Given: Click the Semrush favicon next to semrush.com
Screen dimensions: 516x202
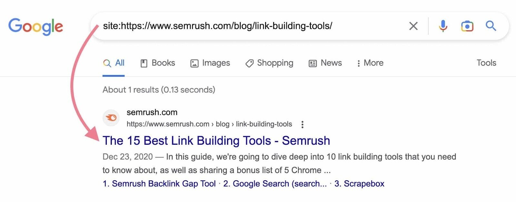Looking at the screenshot, I should click(x=111, y=118).
